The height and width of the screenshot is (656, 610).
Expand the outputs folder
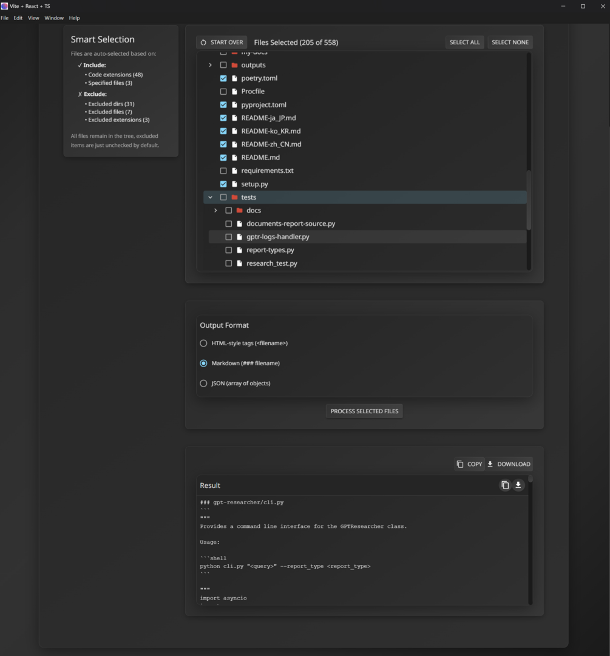[x=211, y=65]
